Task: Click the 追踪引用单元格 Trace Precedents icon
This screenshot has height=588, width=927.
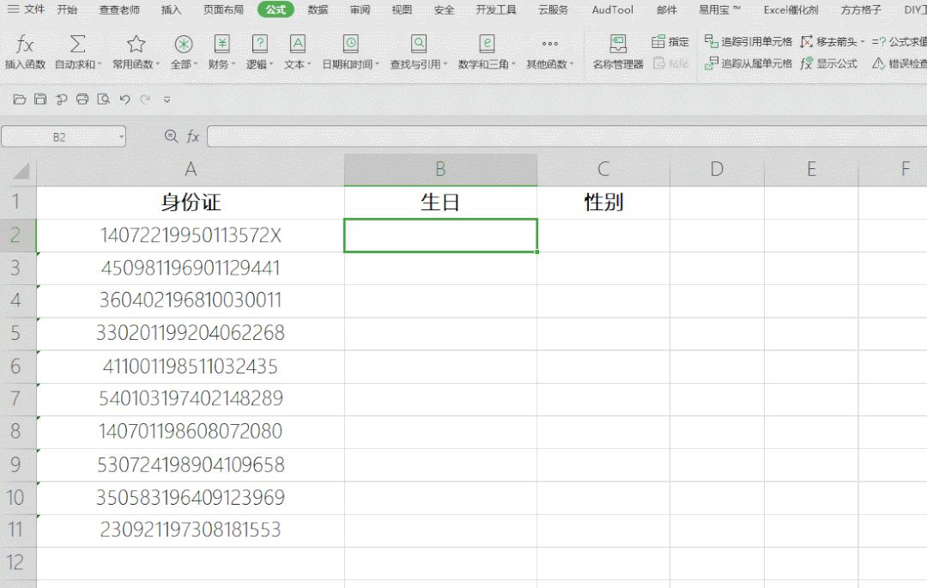Action: tap(755, 39)
